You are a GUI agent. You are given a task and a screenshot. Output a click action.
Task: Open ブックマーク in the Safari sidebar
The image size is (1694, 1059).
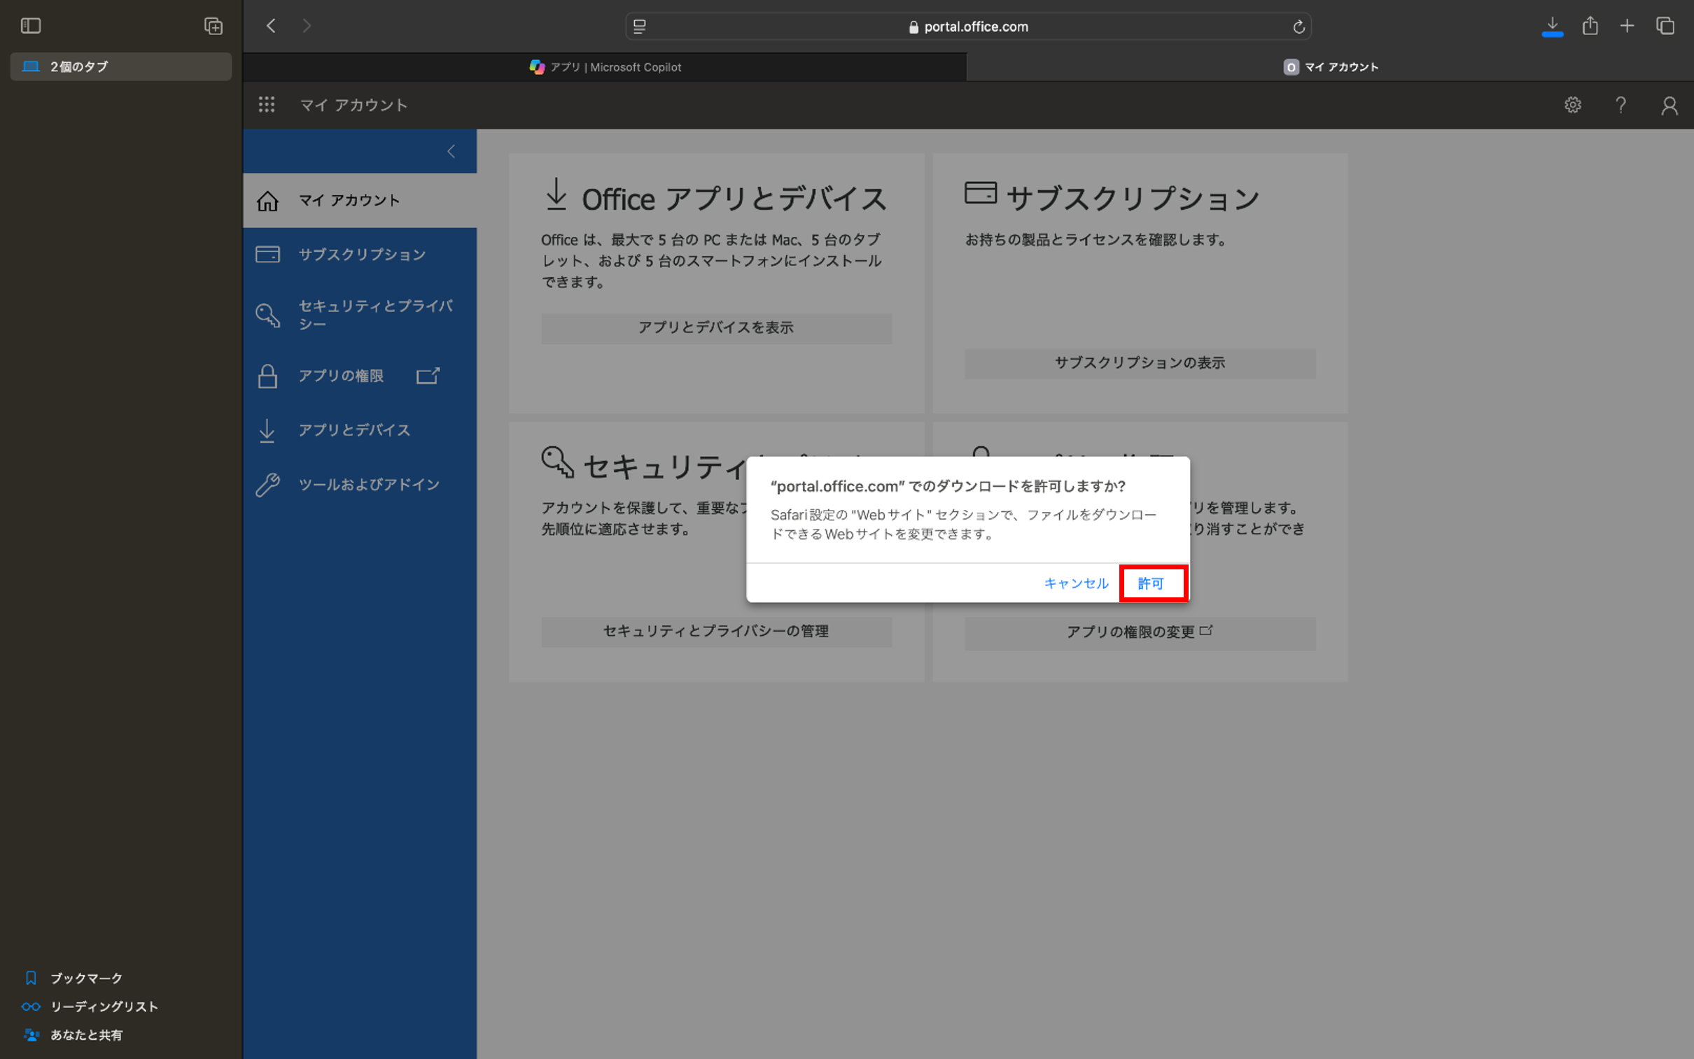(86, 978)
